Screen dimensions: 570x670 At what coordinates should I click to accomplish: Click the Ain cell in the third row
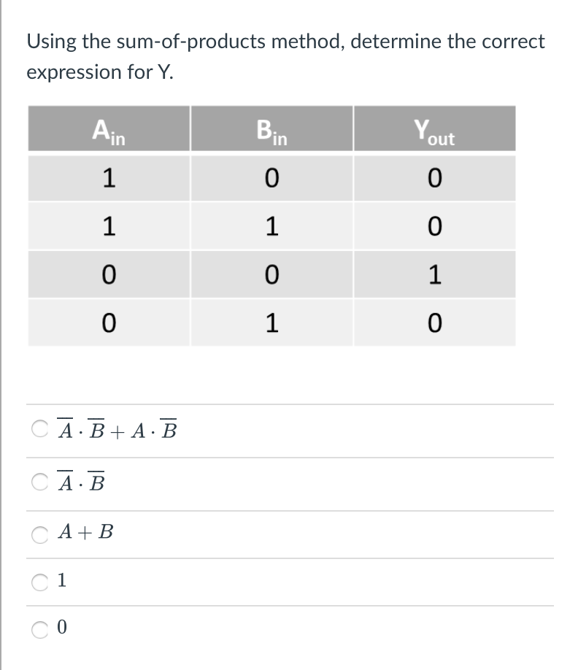click(108, 274)
